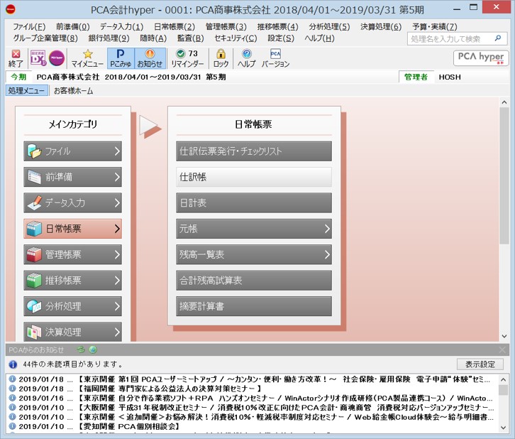Open the リマインダー reminder icon

(x=187, y=58)
